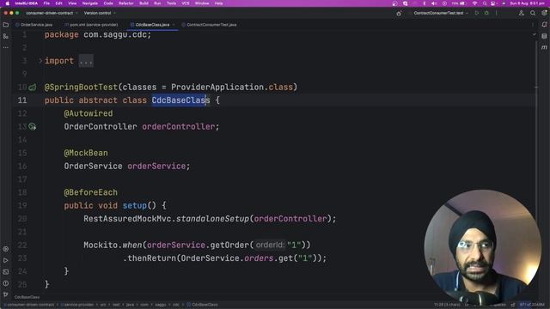Open the VCS menu
This screenshot has height=309, width=550.
point(186,3)
